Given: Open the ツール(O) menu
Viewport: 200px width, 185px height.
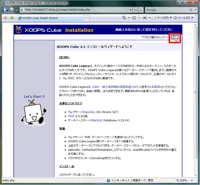Looking at the screenshot, I should [x=183, y=18].
